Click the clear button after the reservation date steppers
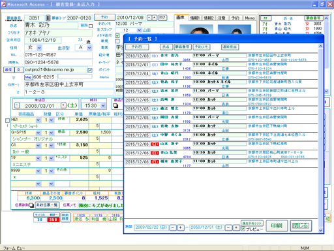This screenshot has height=251, width=334. [162, 18]
